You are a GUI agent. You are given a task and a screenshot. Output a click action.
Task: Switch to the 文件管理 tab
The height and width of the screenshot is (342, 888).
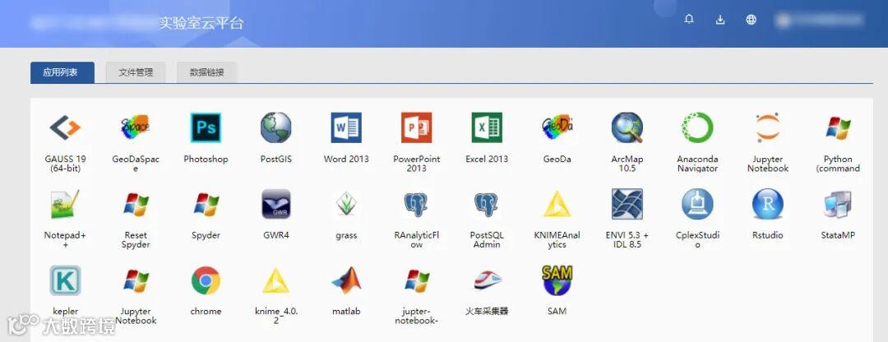(x=136, y=72)
